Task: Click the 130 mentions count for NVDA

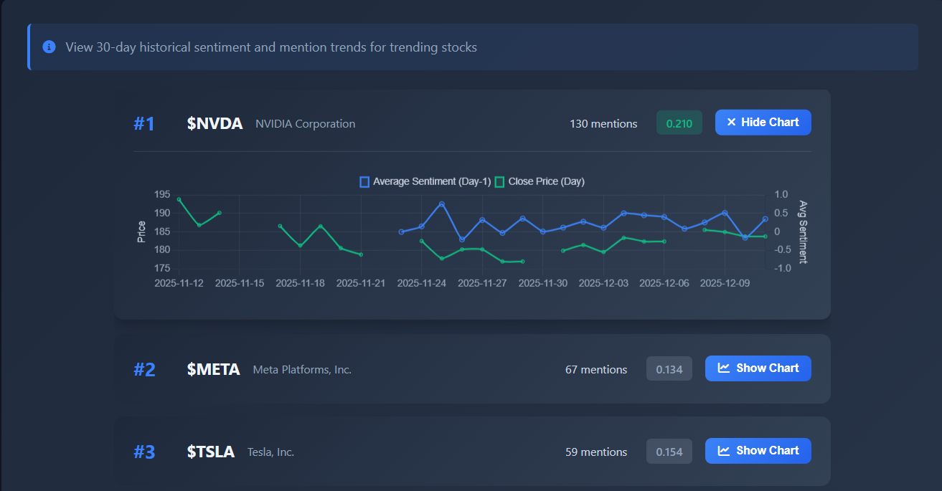Action: [603, 123]
